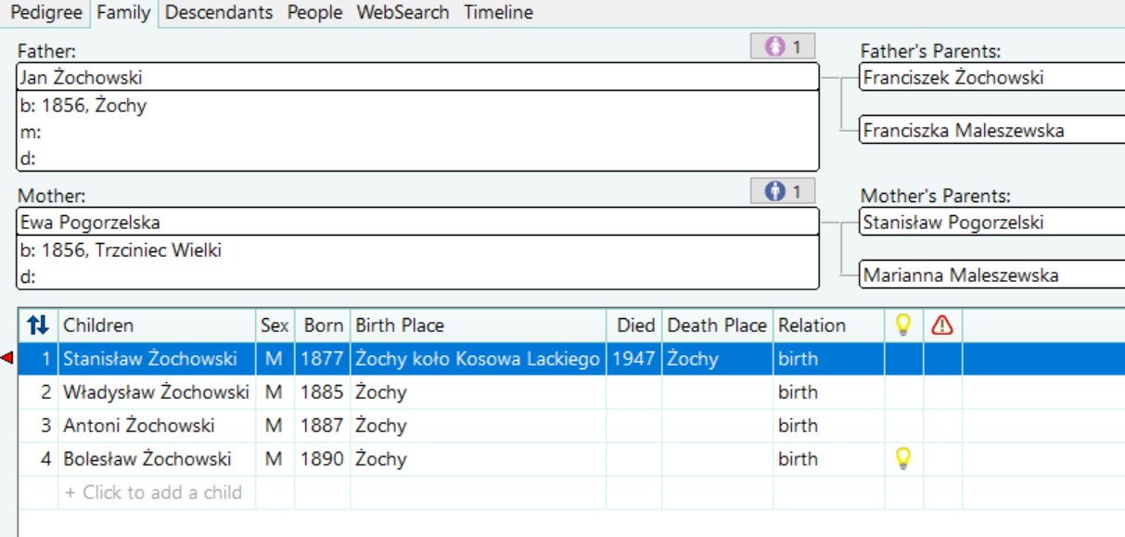This screenshot has width=1125, height=537.
Task: Click the lightbulb hints column header
Action: pyautogui.click(x=903, y=326)
